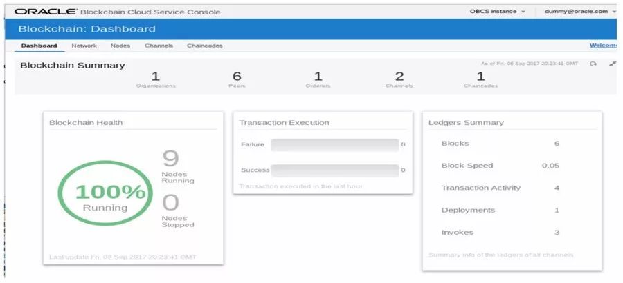Click the Last update text in Health card
The height and width of the screenshot is (283, 623).
[123, 257]
